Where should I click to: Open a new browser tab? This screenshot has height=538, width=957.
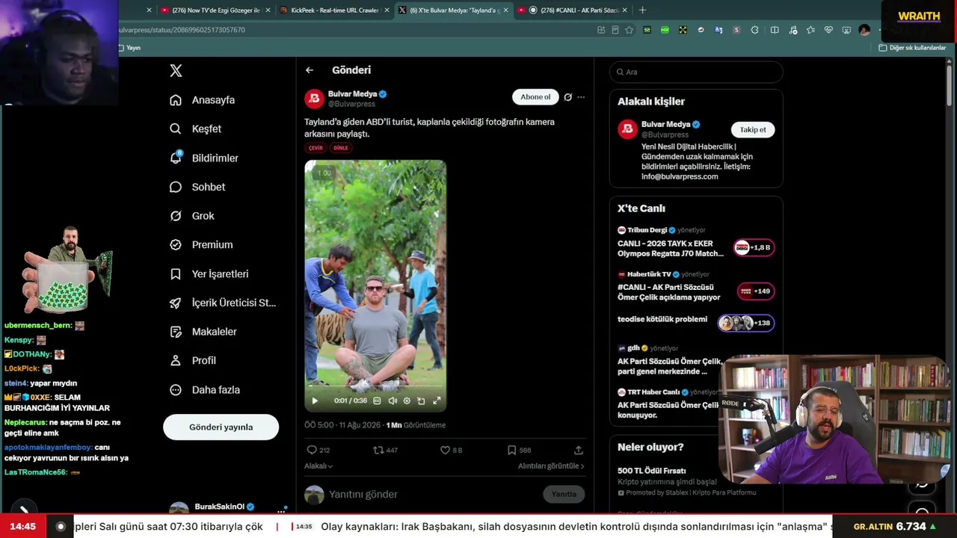642,10
